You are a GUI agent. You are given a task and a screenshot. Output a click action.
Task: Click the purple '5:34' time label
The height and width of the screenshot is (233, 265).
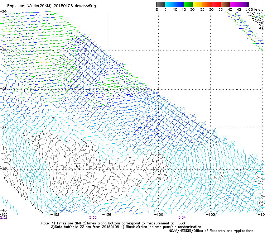(x=182, y=218)
